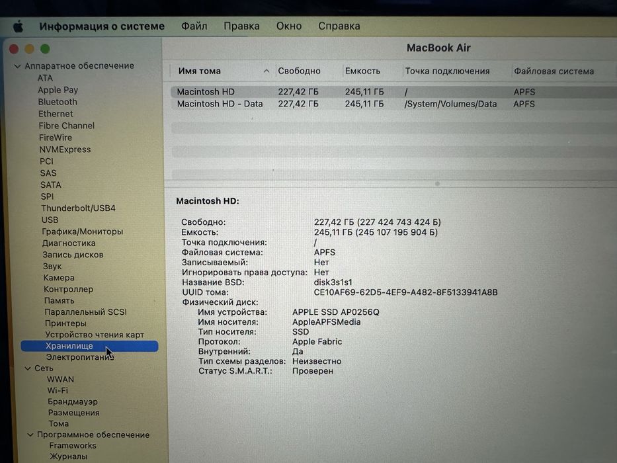Select Thunderbolt/USB4 in the sidebar
This screenshot has width=617, height=463.
78,208
